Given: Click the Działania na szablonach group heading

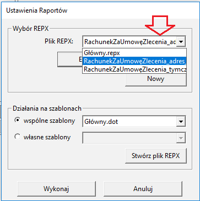Looking at the screenshot, I should click(47, 108).
